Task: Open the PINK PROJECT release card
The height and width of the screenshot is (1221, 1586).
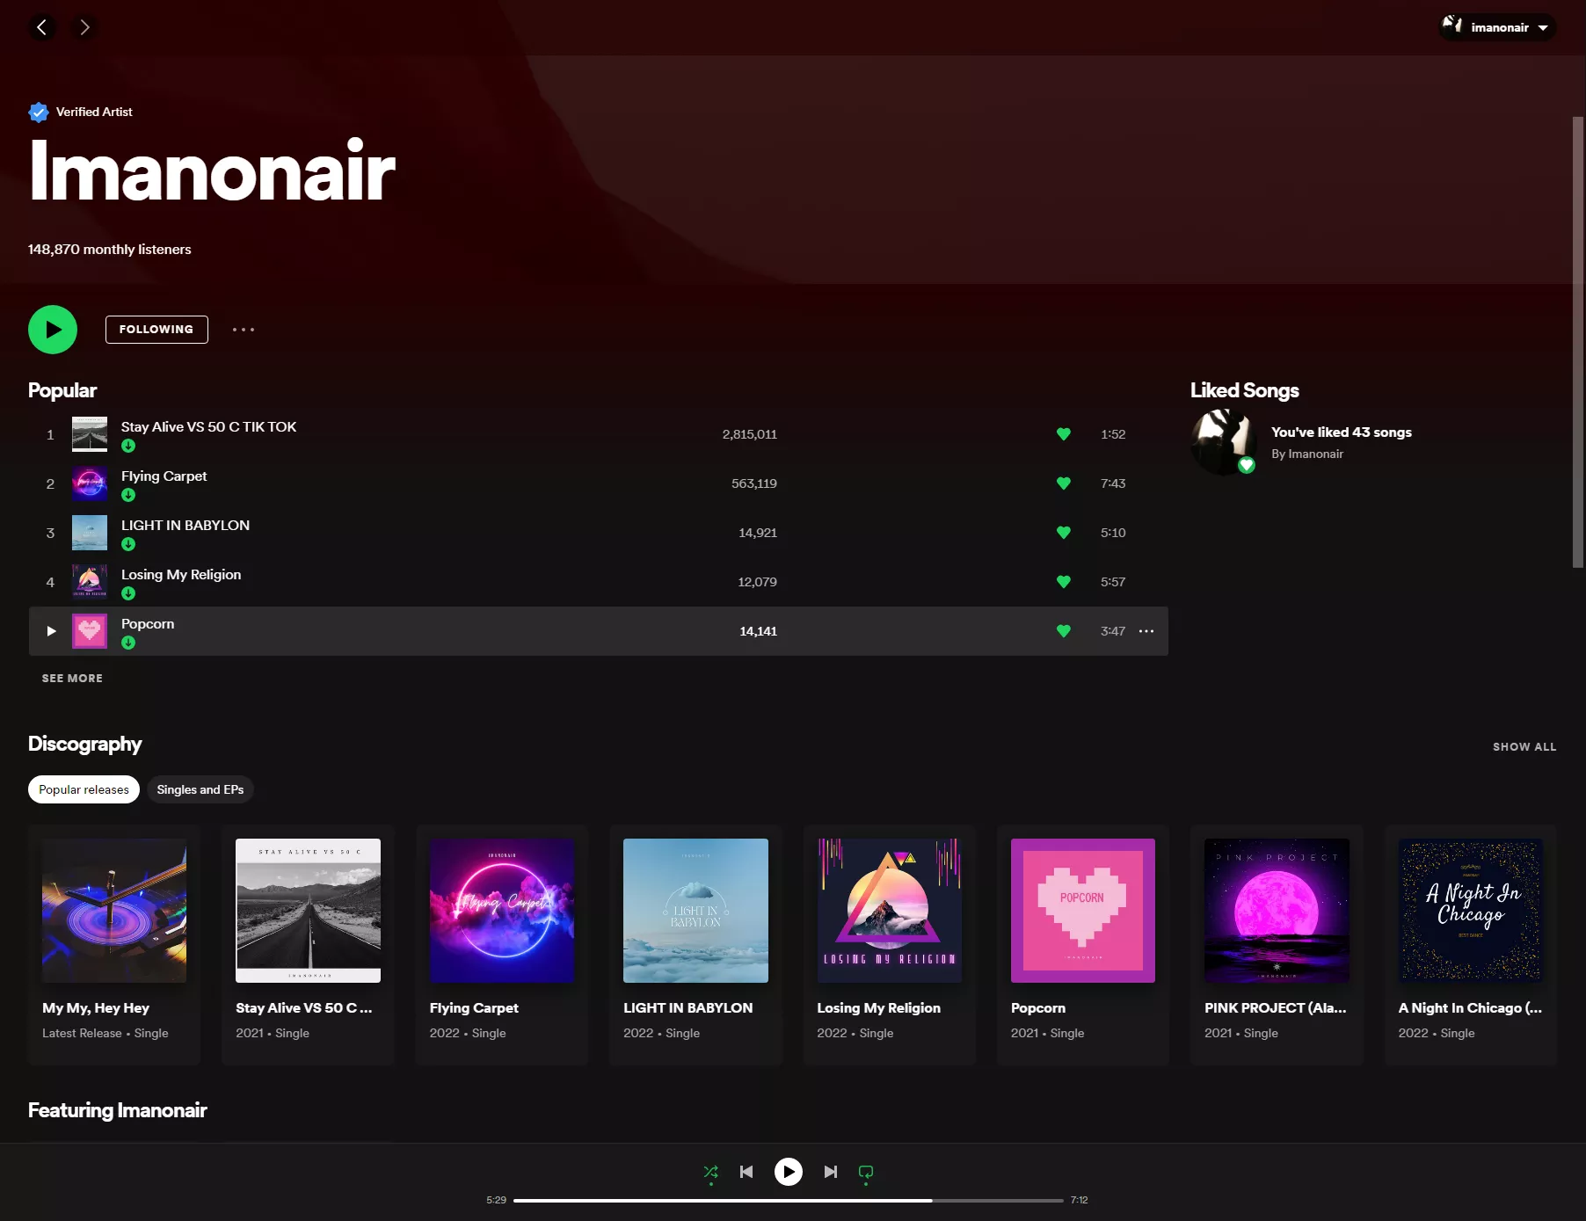Action: pyautogui.click(x=1277, y=945)
